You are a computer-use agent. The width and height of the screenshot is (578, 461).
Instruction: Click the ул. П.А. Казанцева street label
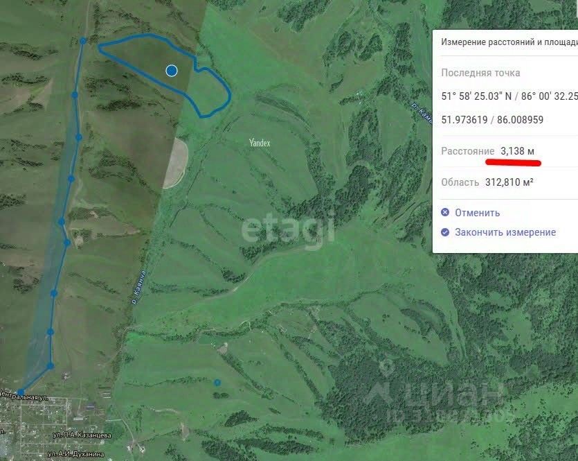[82, 435]
